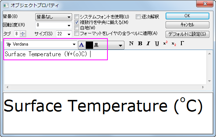Apply normal text style with N icon
The width and height of the screenshot is (216, 137).
(131, 43)
